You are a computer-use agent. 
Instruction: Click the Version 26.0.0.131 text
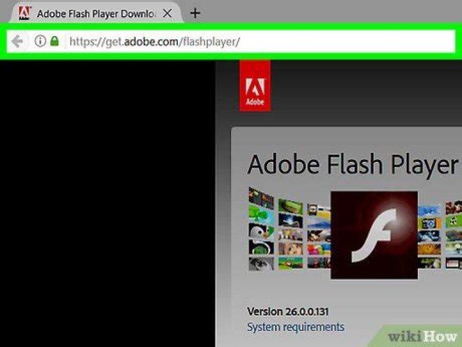[287, 311]
